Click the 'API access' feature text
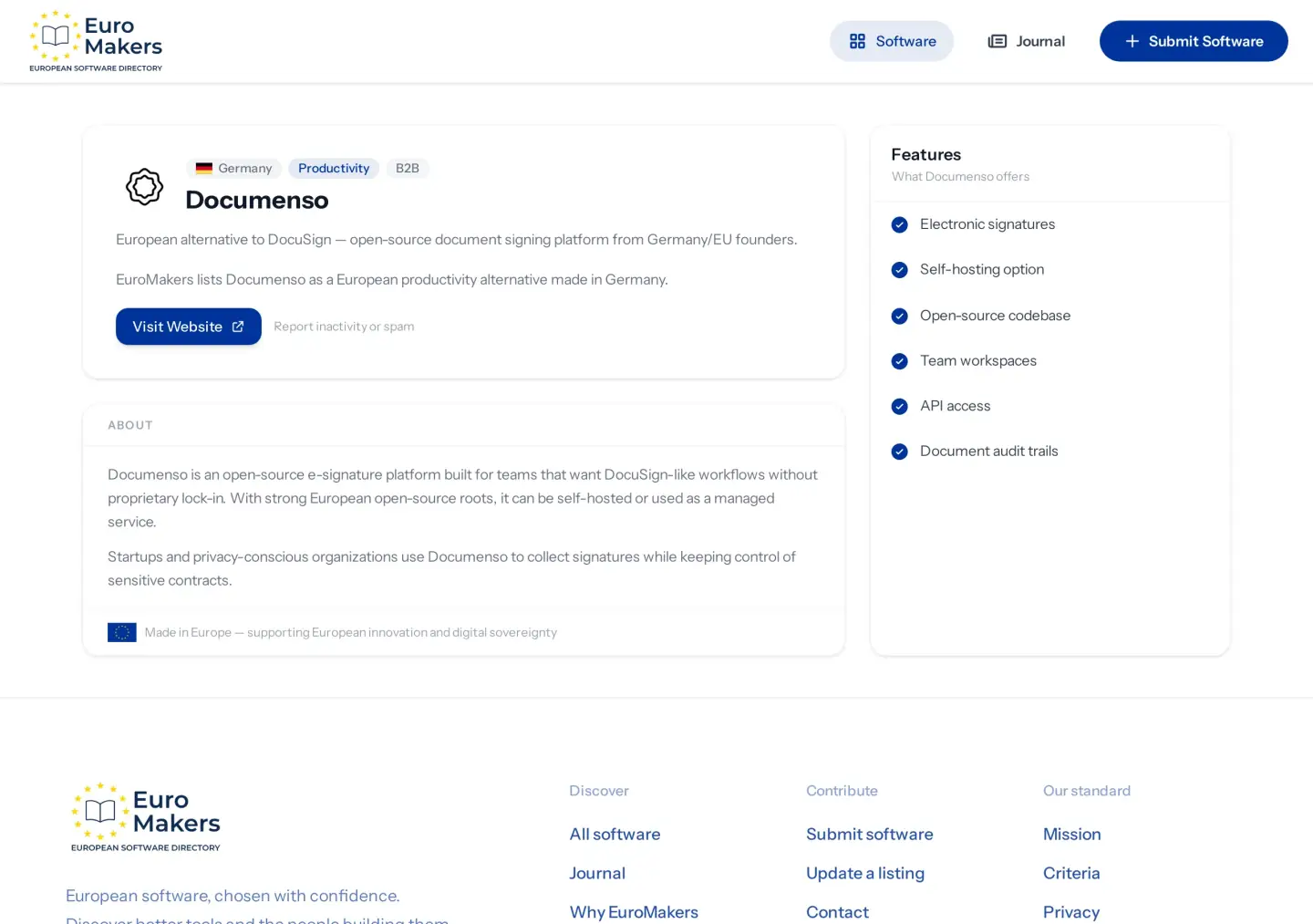This screenshot has height=924, width=1313. click(x=955, y=406)
